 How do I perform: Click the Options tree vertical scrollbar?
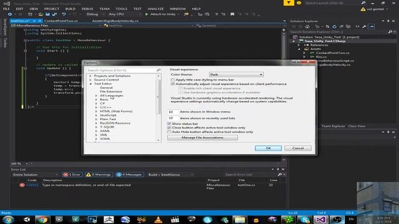pyautogui.click(x=158, y=108)
